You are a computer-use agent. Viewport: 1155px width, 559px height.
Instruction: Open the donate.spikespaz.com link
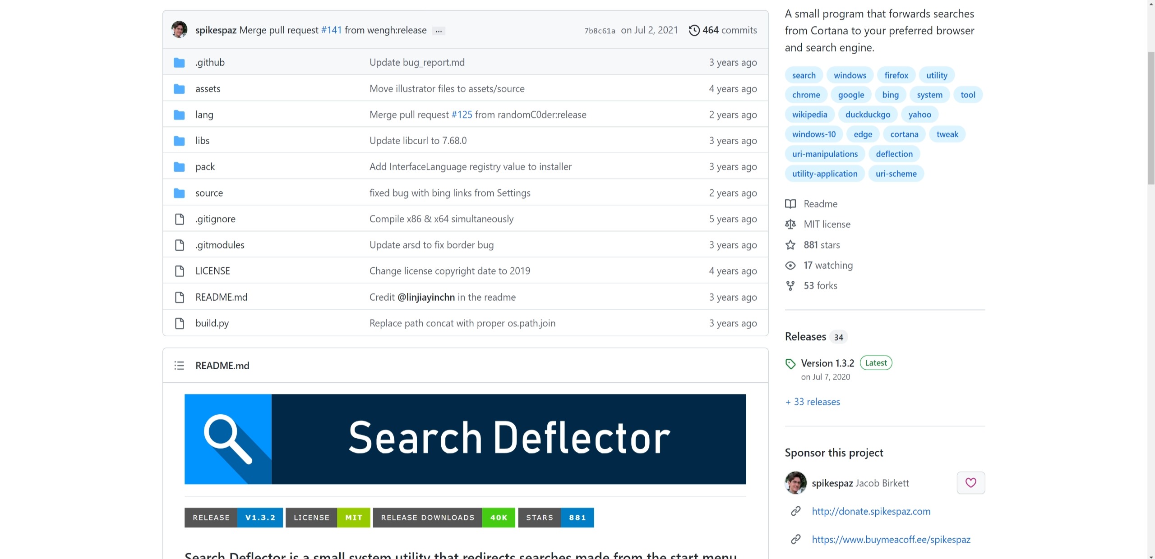tap(871, 511)
